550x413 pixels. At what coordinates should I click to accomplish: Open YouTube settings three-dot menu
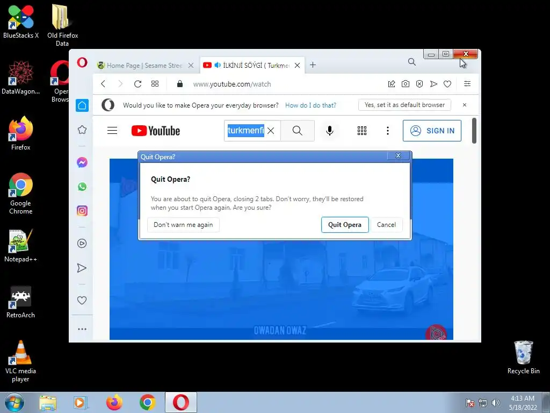point(388,131)
